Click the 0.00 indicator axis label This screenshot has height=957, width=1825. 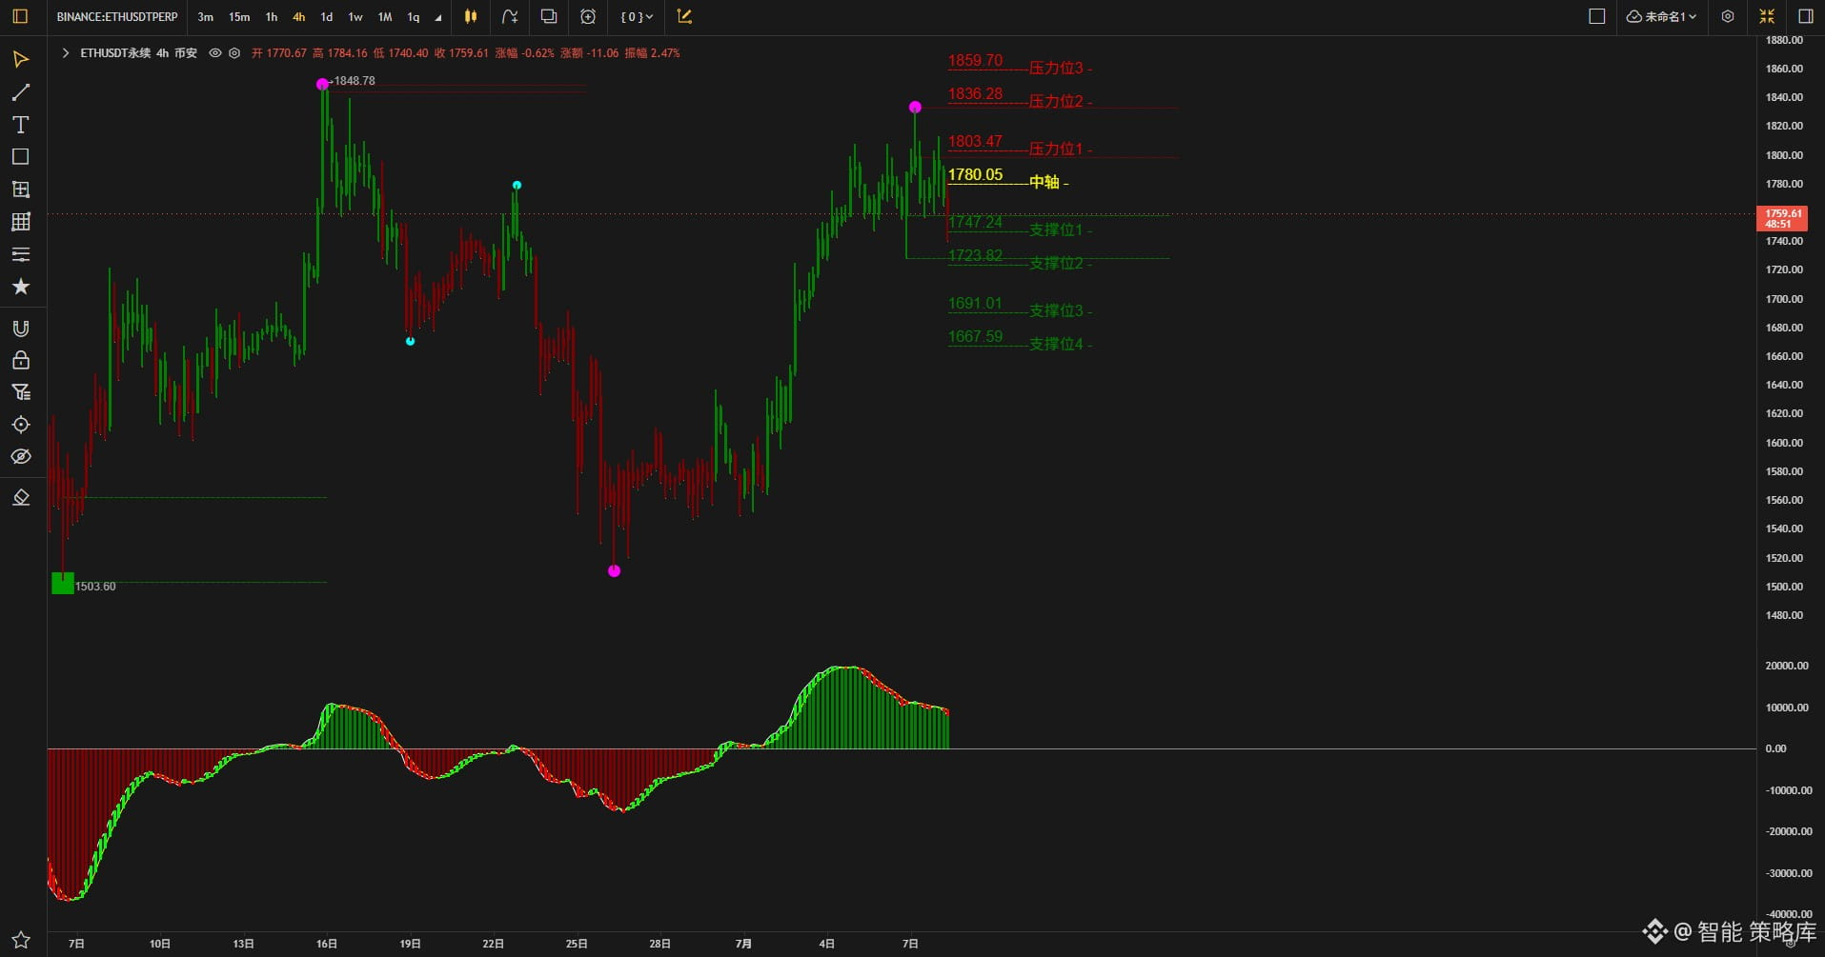pos(1775,748)
